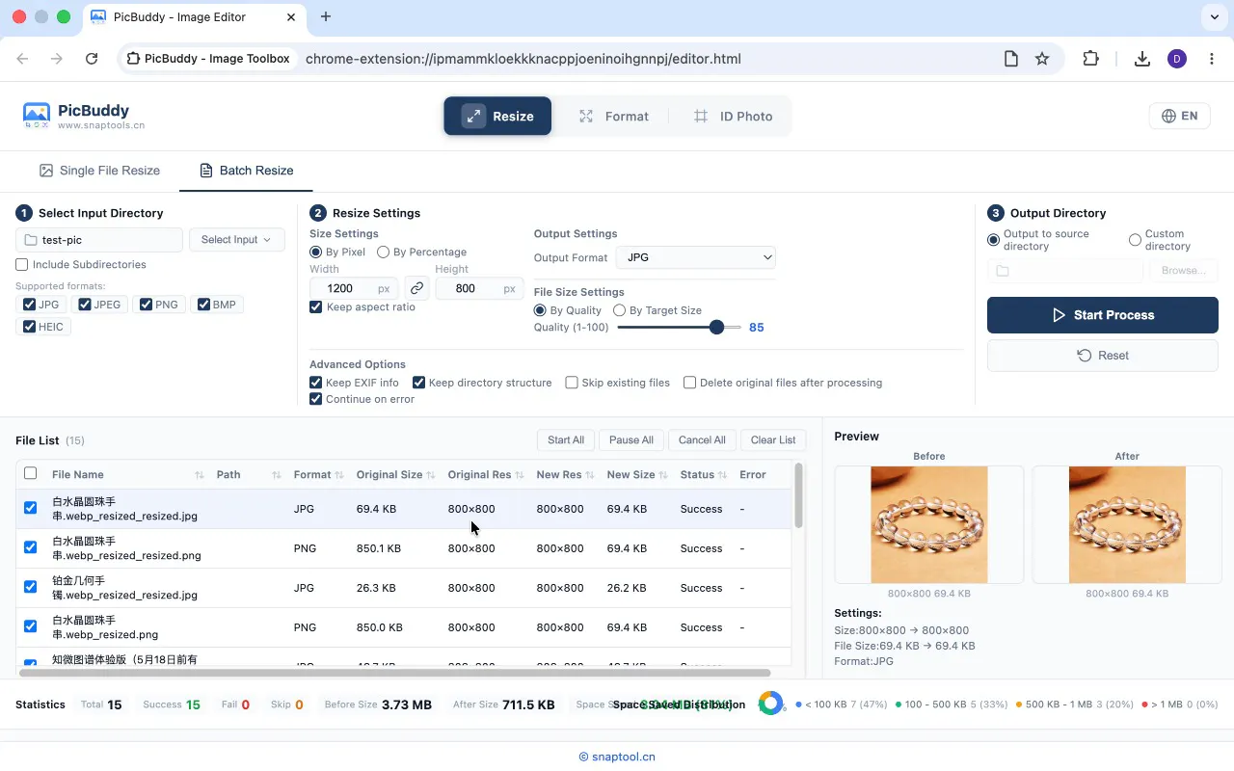The image size is (1234, 771).
Task: Click the Reset button
Action: (1103, 356)
